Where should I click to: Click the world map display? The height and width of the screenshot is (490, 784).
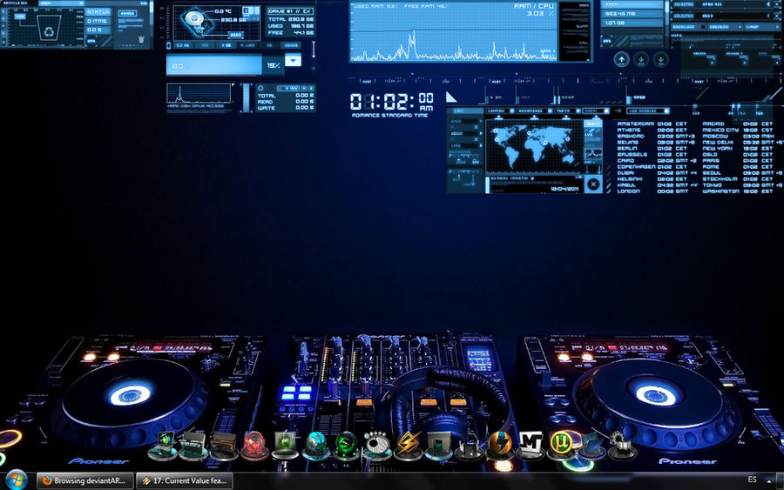point(535,146)
